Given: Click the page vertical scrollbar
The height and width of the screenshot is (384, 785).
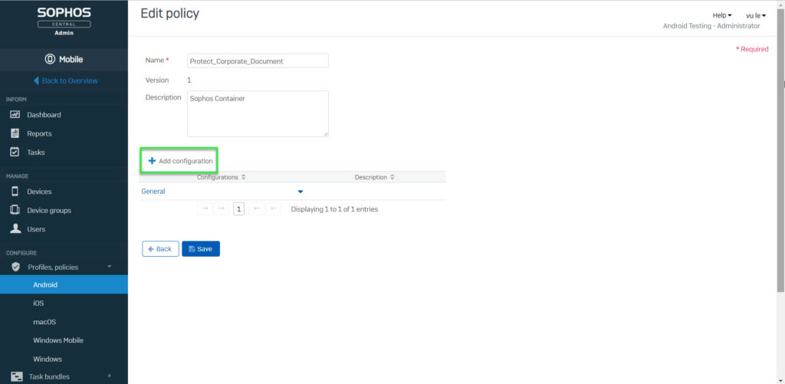Looking at the screenshot, I should pos(780,150).
